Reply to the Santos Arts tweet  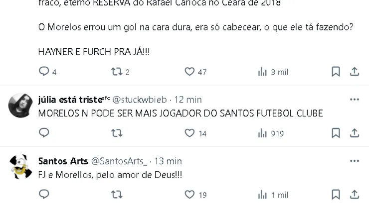pyautogui.click(x=44, y=195)
